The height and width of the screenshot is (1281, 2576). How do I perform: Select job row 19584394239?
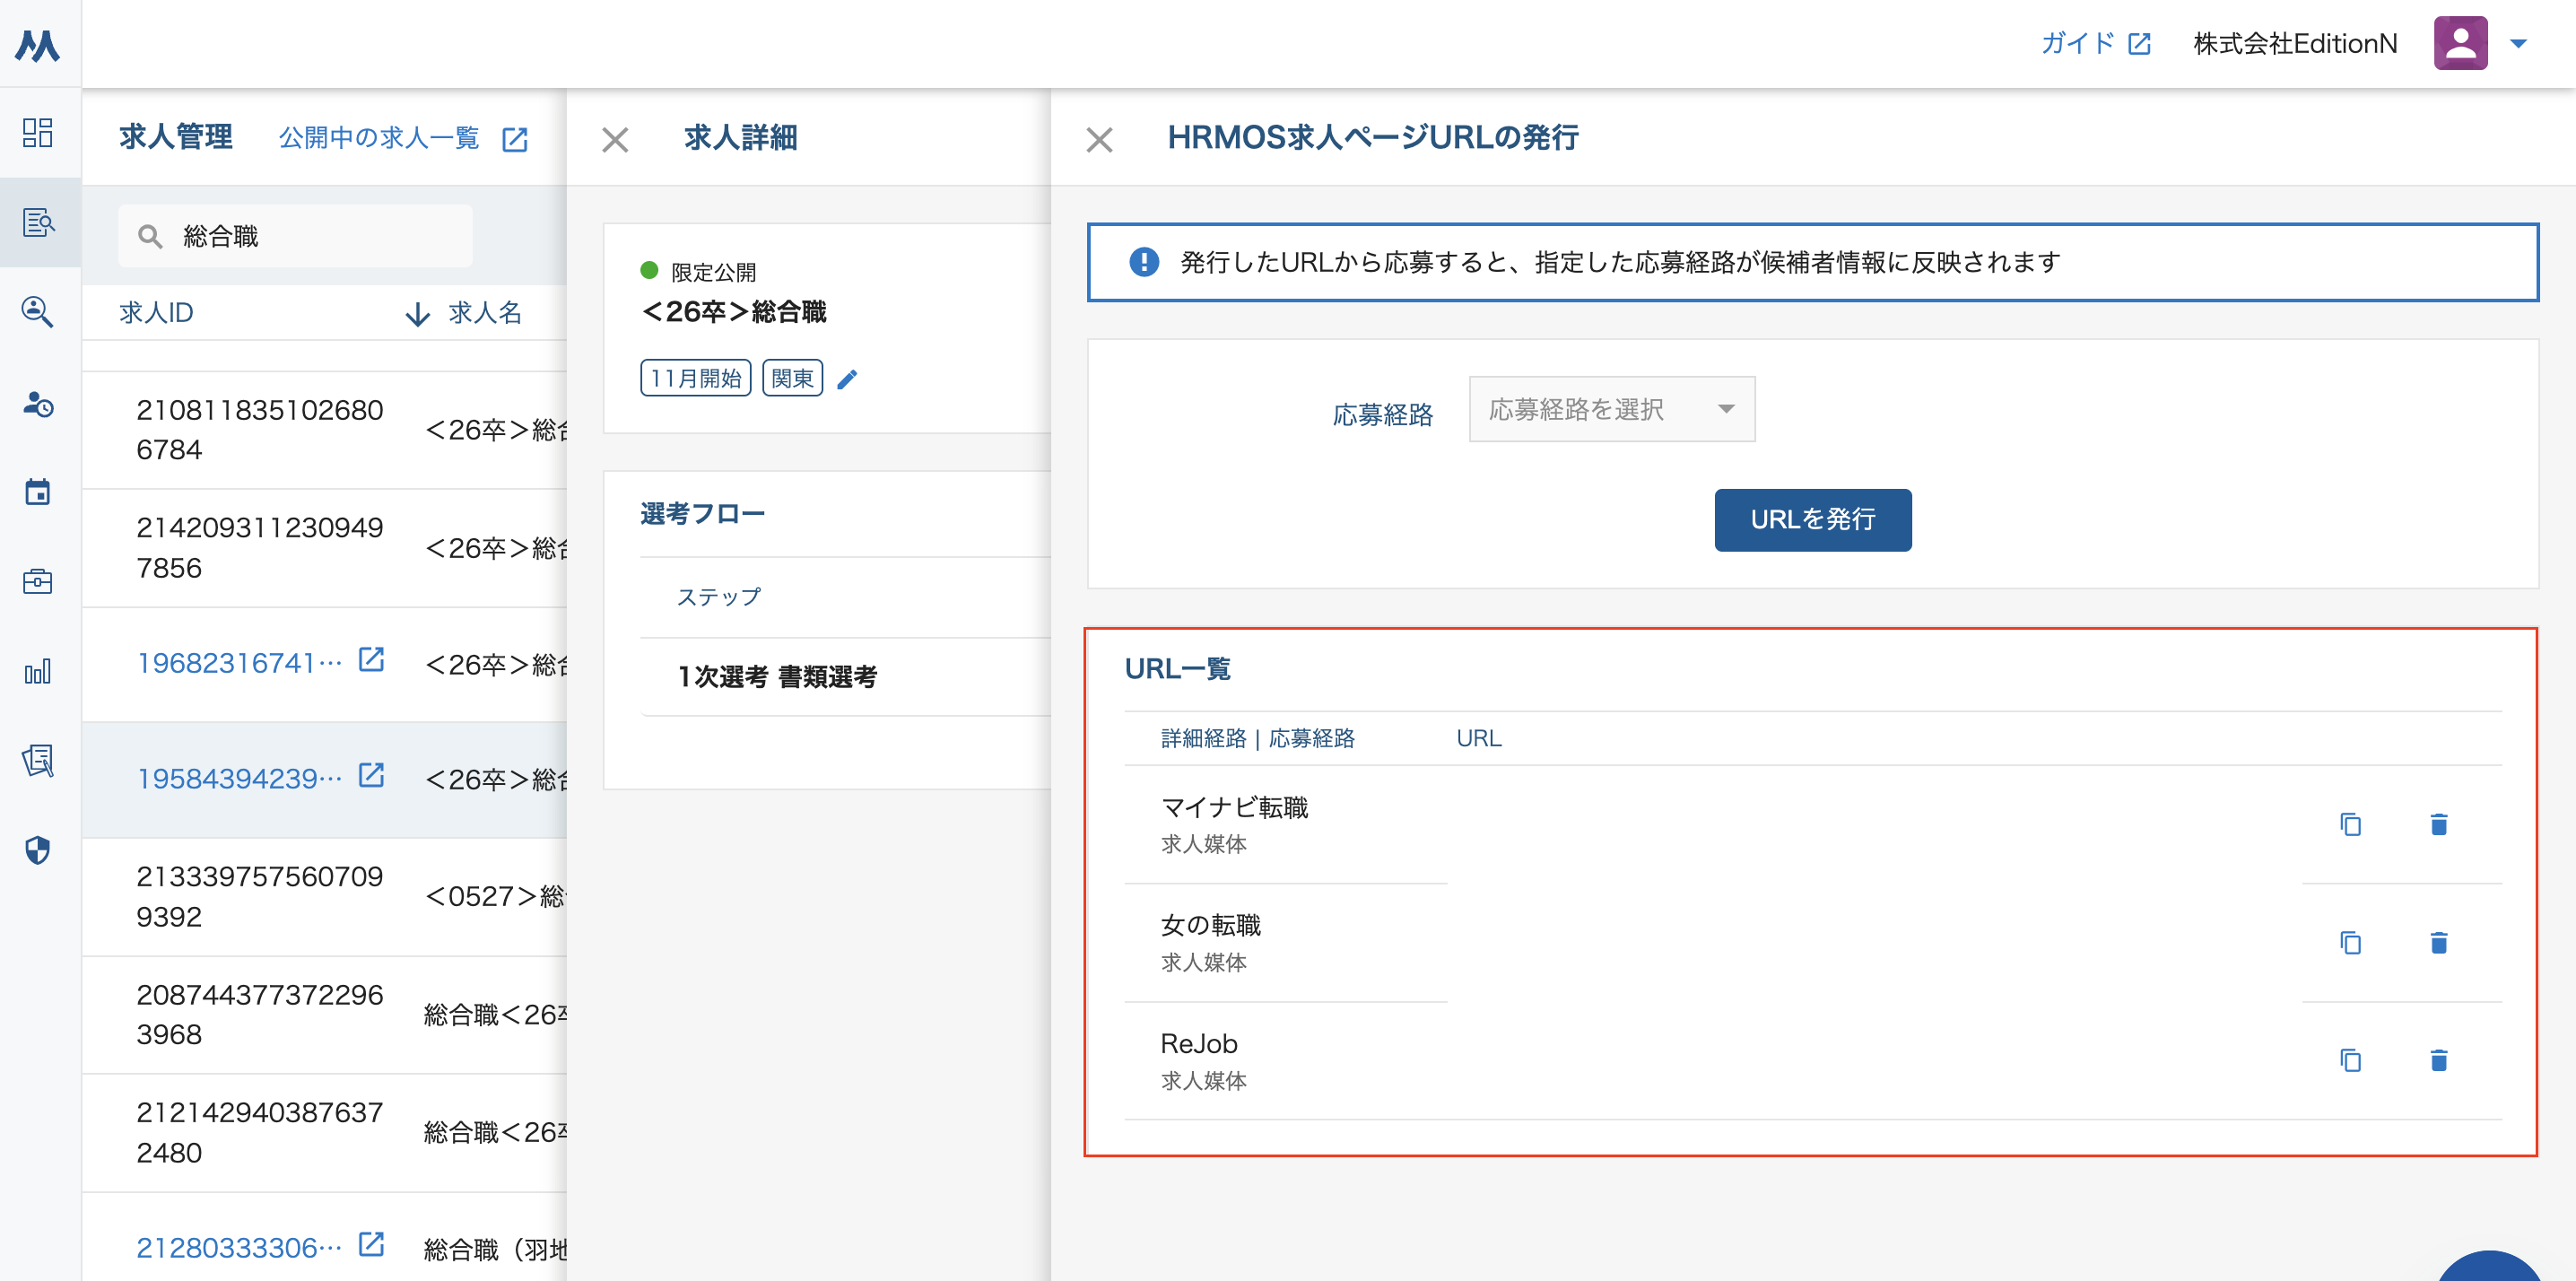(240, 779)
